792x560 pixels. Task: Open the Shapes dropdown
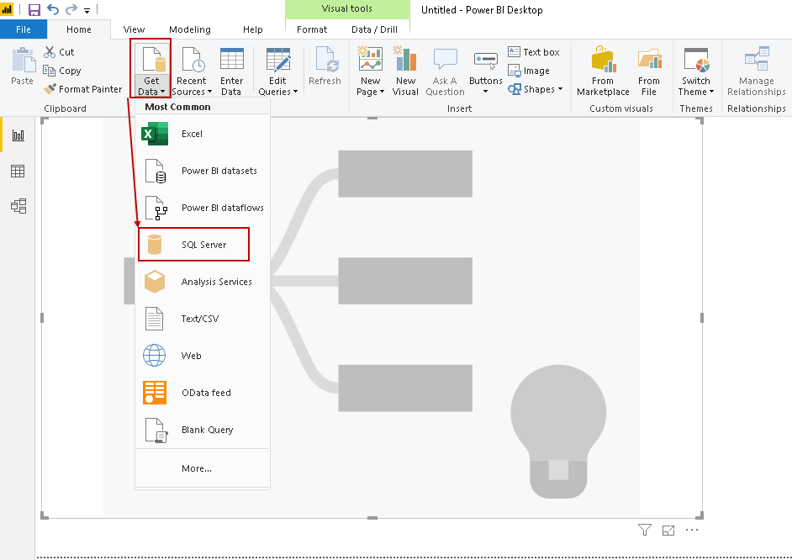click(x=535, y=89)
